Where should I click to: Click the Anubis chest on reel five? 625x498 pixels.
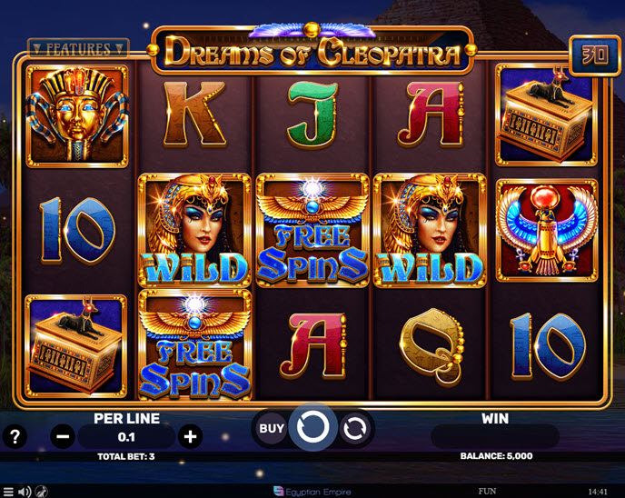(546, 115)
